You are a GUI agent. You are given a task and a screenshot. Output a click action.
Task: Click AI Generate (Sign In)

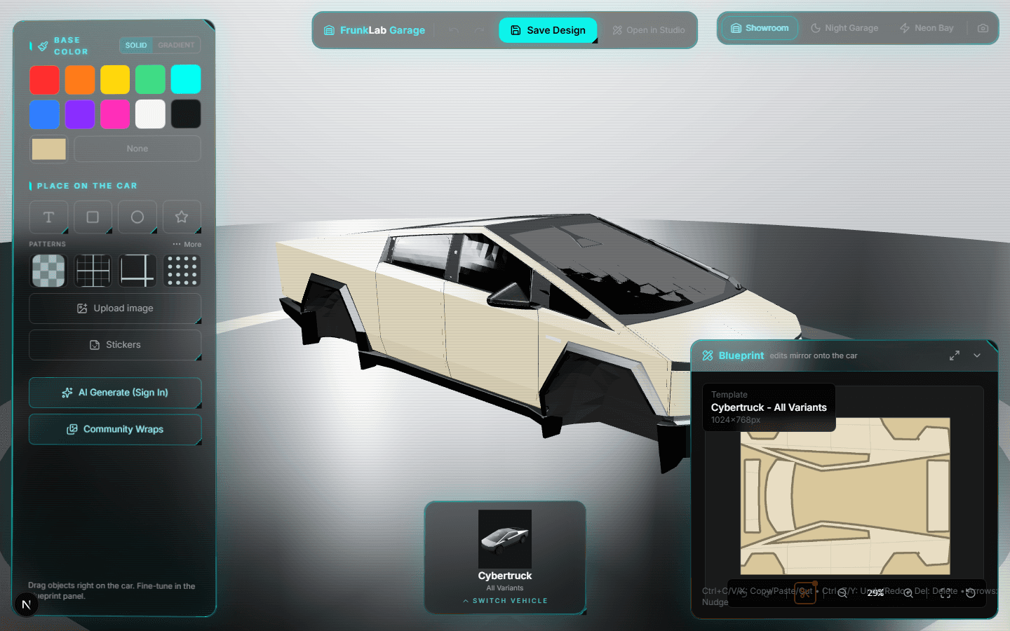(115, 393)
